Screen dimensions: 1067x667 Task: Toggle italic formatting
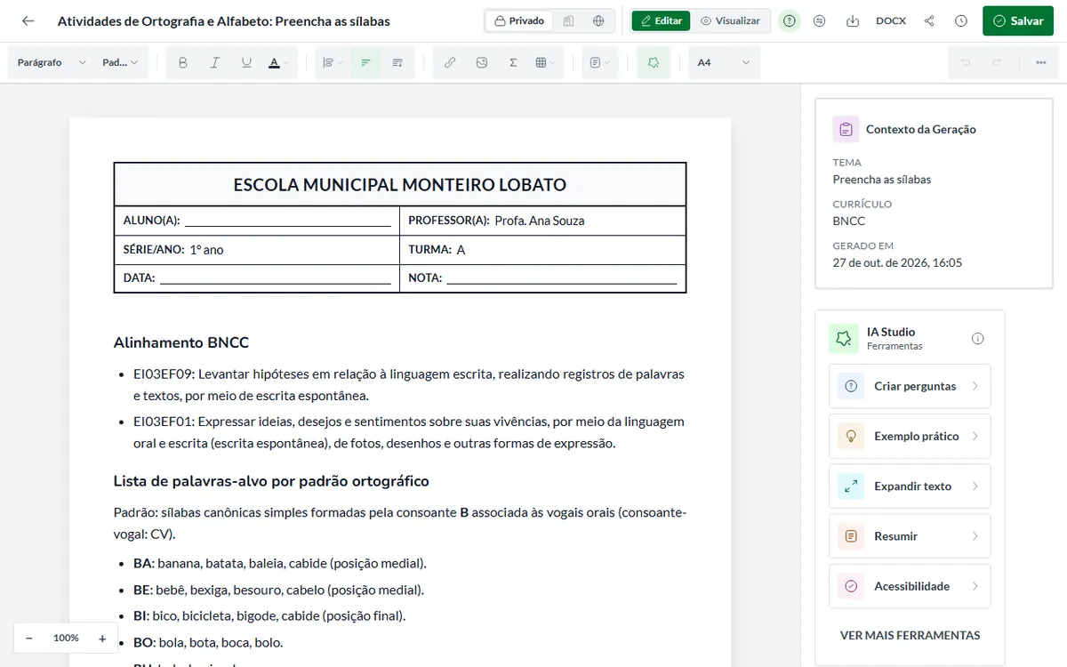click(x=214, y=62)
